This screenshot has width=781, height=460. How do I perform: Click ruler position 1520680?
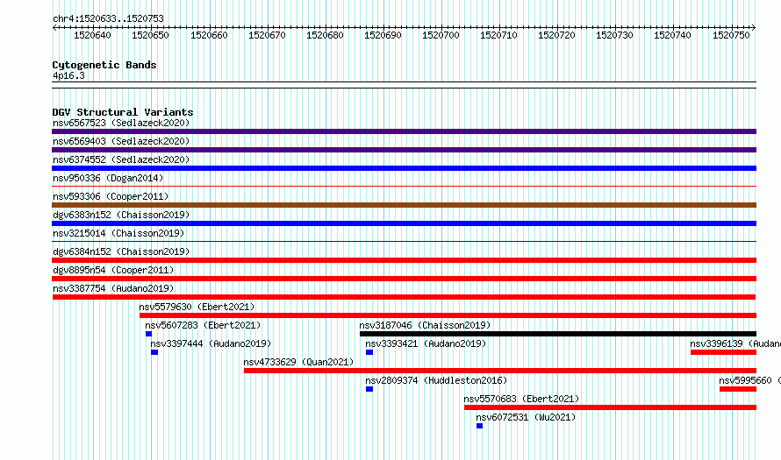(x=325, y=35)
